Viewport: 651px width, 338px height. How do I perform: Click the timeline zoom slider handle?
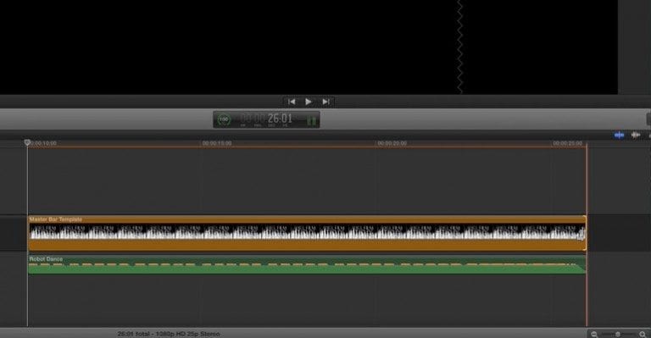(x=618, y=335)
